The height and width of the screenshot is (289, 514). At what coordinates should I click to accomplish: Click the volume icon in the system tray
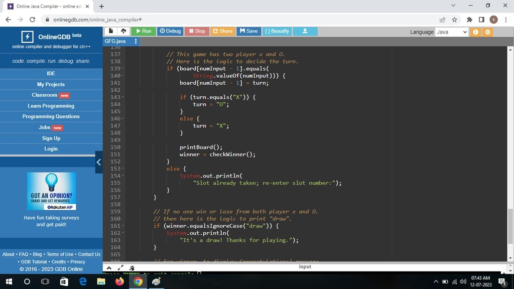tap(463, 281)
